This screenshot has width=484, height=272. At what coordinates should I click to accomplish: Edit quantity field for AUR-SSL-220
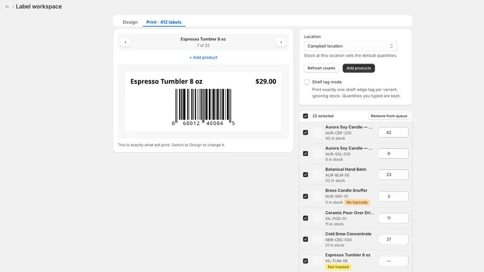click(x=393, y=154)
